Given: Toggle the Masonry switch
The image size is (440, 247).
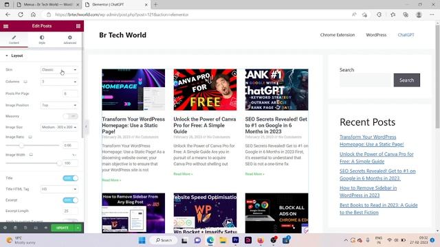Looking at the screenshot, I should pos(70,116).
